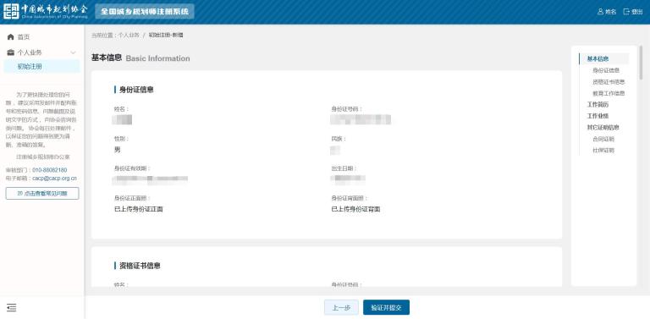Jump to 身份证信息 in the anchor nav
The width and height of the screenshot is (650, 319).
click(606, 70)
